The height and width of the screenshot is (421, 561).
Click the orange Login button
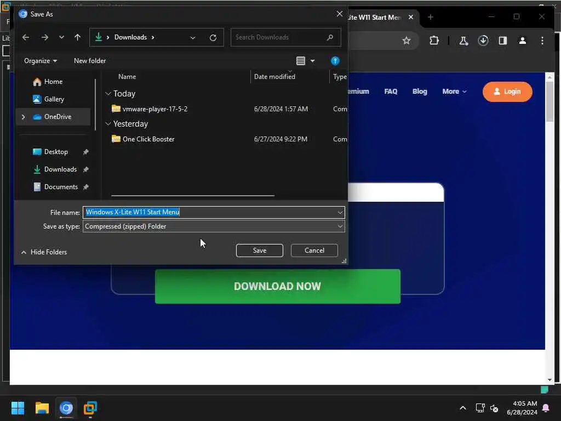click(507, 92)
